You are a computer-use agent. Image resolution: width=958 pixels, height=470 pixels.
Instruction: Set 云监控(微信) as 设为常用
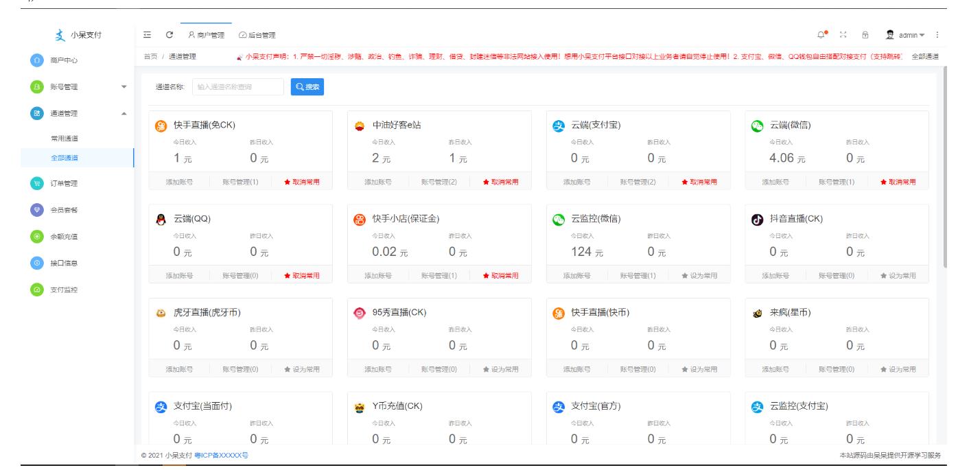pyautogui.click(x=699, y=276)
